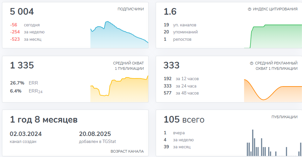Screen dimensions: 302x157
Task: Open the ПУБЛИКАЦИИ section title
Action: [284, 117]
